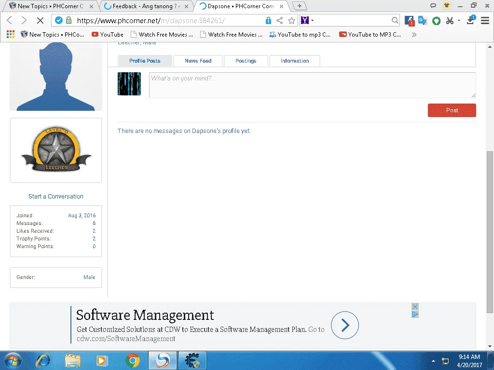Click the matrix-style user avatar thumbnail
Screen dimensions: 494x370
[129, 84]
